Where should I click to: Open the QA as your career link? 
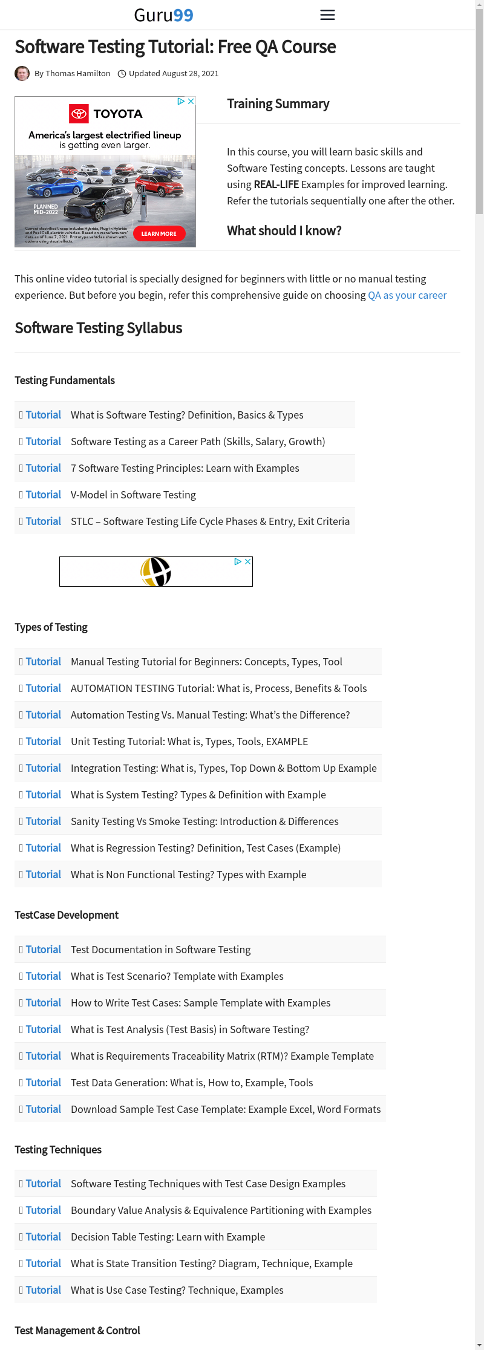[407, 295]
